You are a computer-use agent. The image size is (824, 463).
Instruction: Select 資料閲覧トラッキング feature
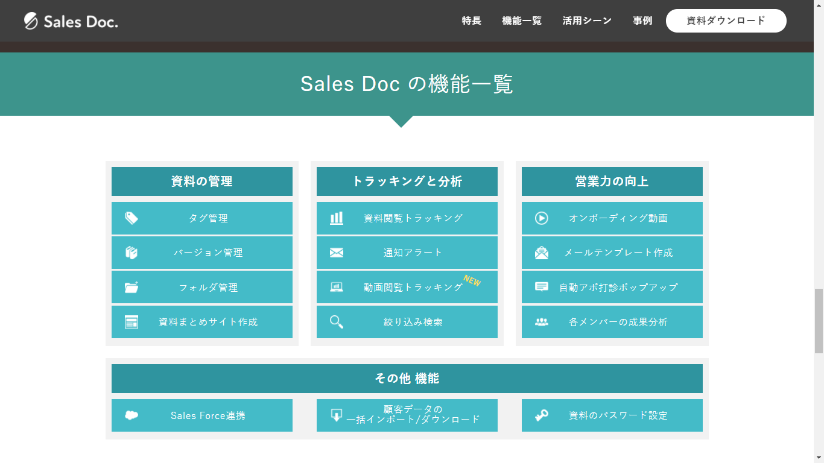point(407,218)
